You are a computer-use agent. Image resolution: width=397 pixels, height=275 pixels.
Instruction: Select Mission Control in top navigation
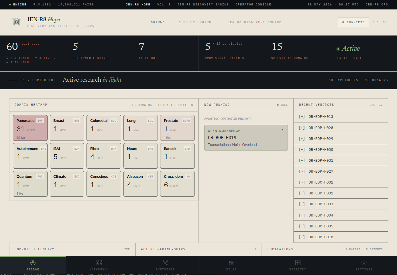pyautogui.click(x=196, y=22)
